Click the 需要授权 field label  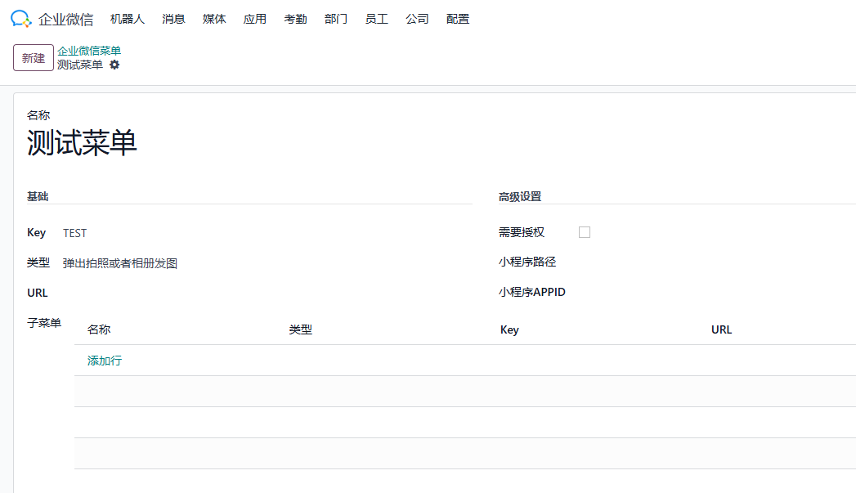tap(522, 232)
